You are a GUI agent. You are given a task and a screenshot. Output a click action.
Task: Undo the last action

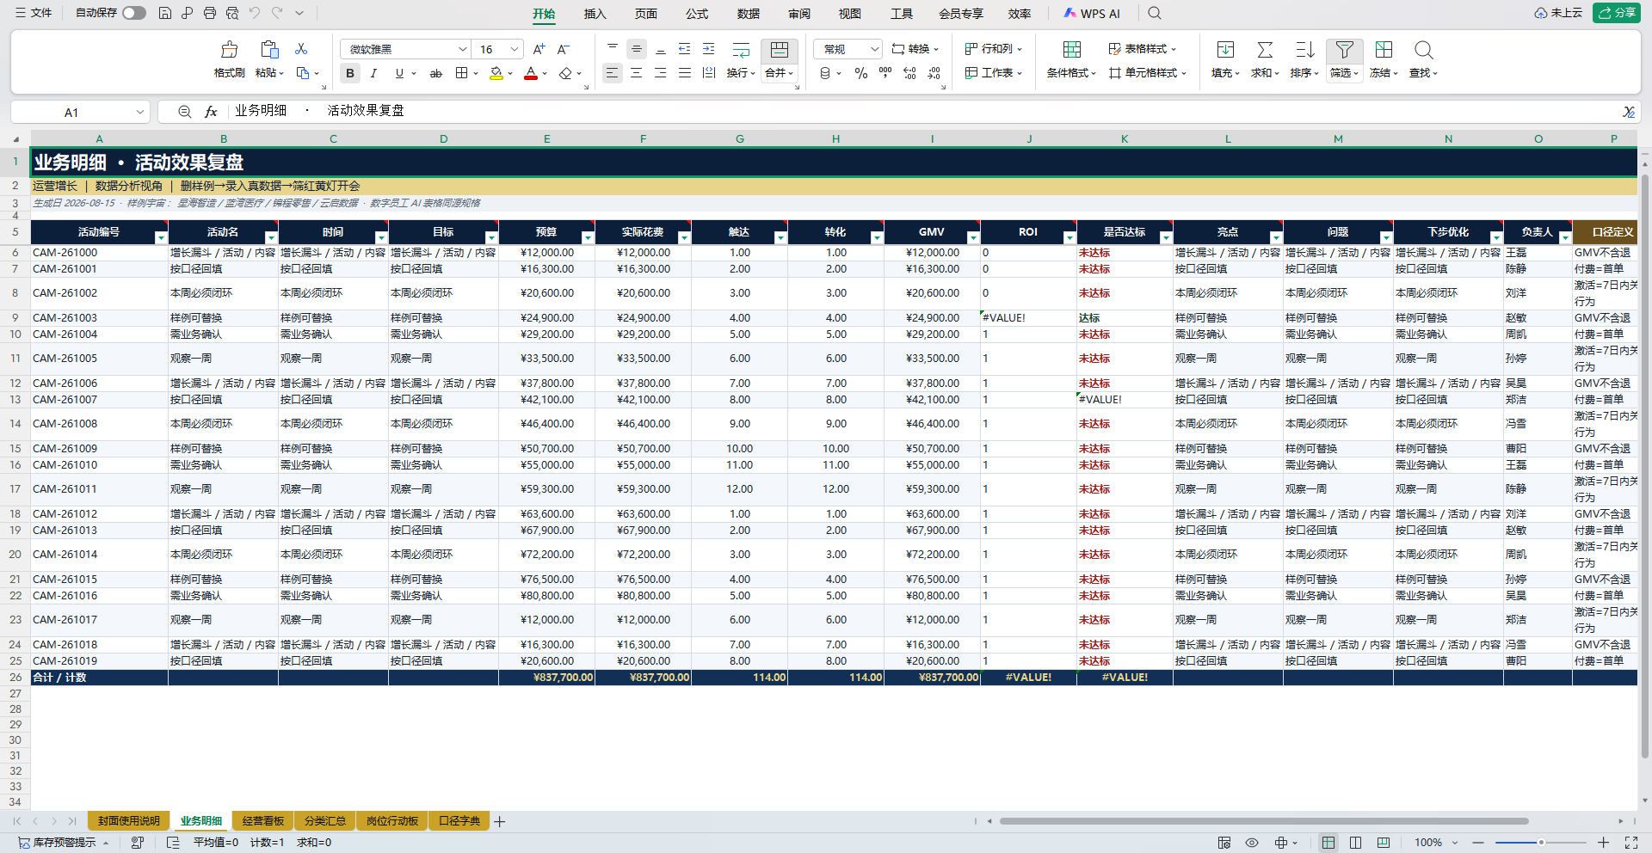[x=255, y=13]
